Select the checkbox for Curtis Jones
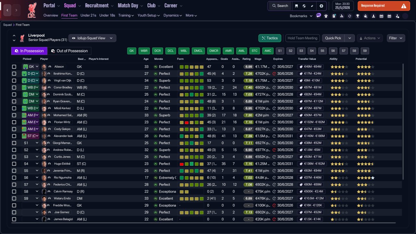 pos(14,157)
